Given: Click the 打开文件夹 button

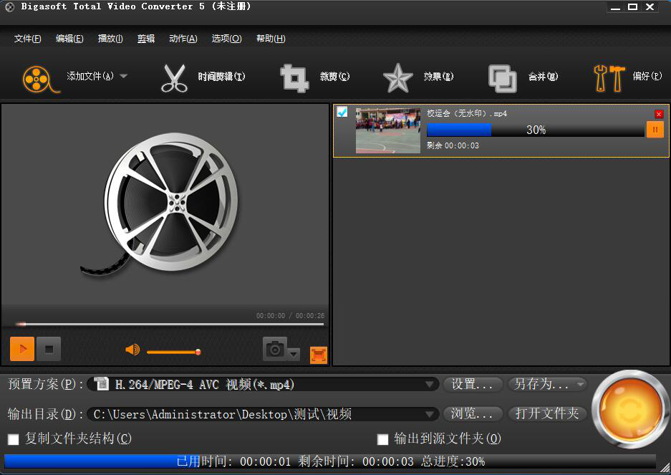Looking at the screenshot, I should click(x=547, y=414).
